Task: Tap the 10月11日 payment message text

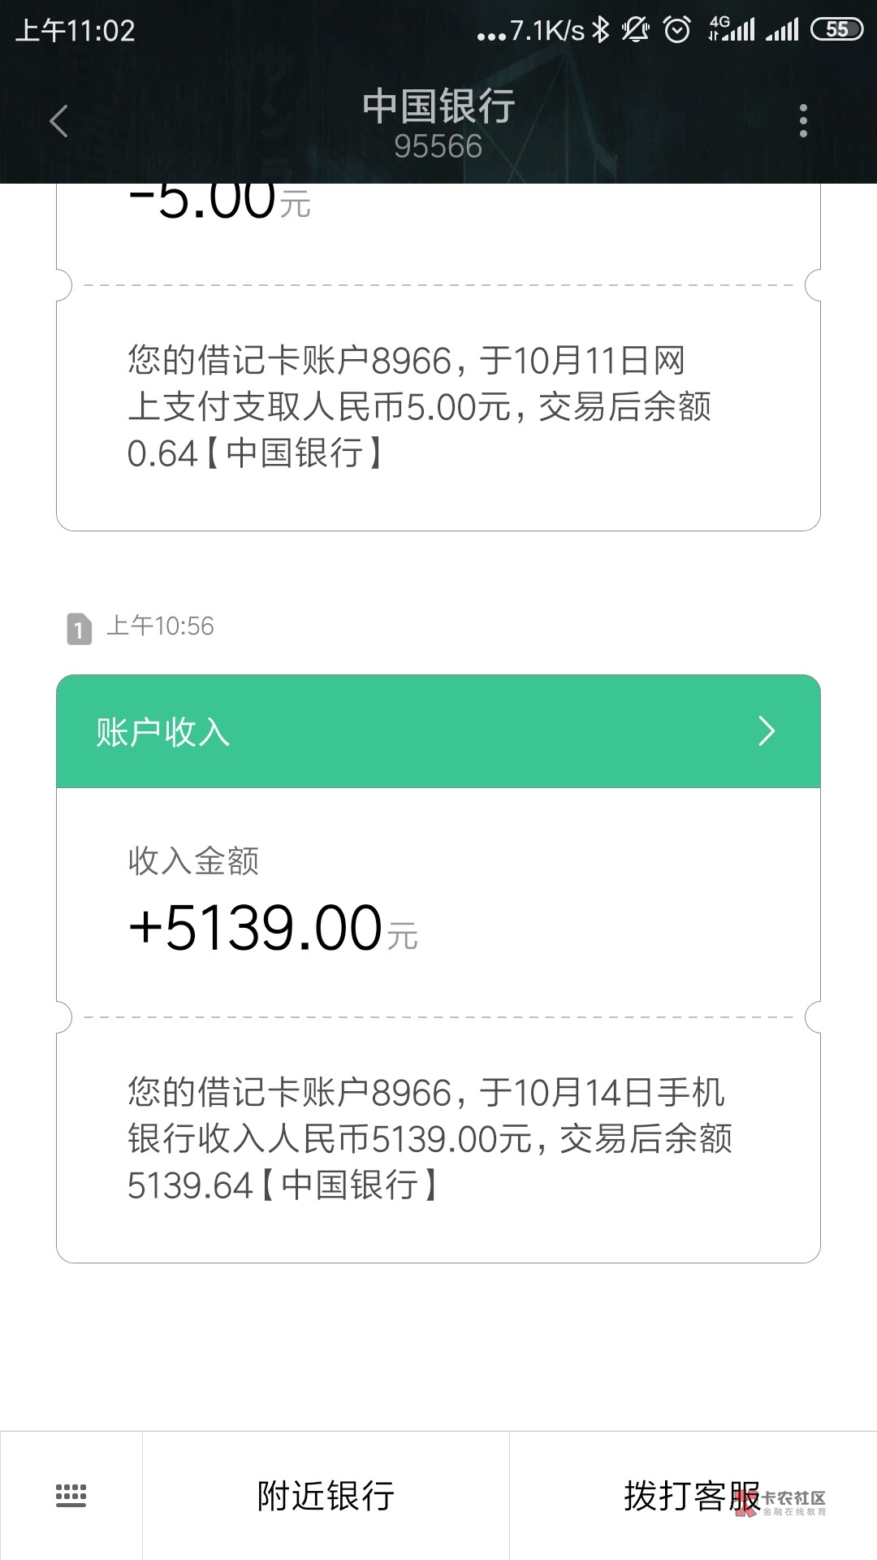Action: point(420,406)
